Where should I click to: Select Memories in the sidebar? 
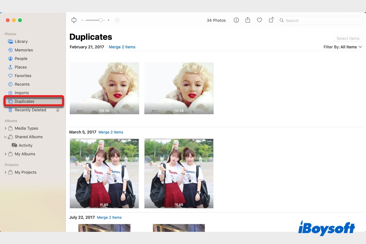pyautogui.click(x=23, y=50)
